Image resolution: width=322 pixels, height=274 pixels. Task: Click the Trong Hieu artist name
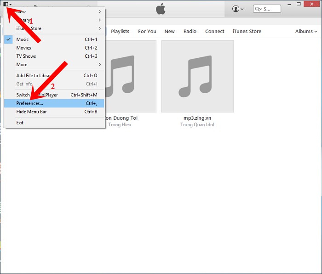[x=120, y=124]
